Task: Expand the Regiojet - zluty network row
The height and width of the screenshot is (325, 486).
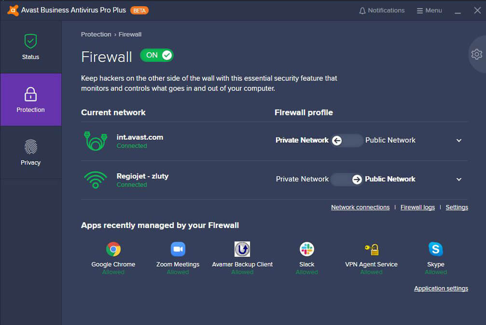Action: 458,179
